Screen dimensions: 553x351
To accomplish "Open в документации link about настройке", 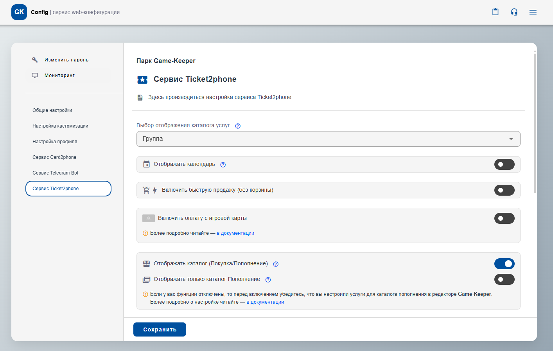I will pyautogui.click(x=265, y=302).
